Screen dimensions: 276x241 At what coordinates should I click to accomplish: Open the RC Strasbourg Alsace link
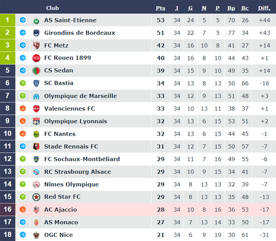click(x=77, y=172)
